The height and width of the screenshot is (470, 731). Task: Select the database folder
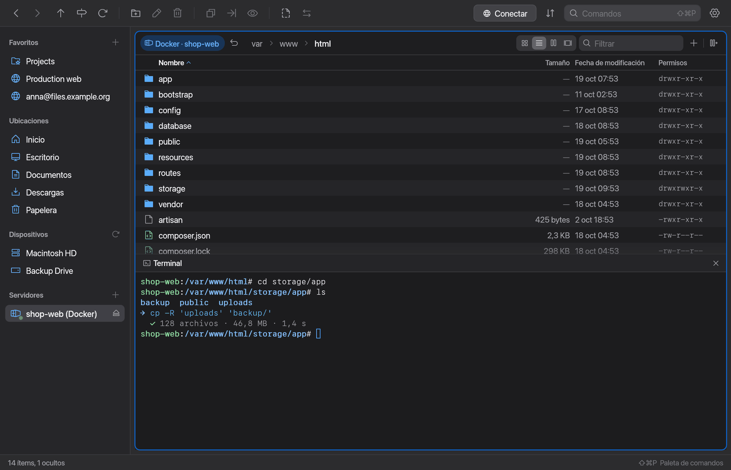click(430, 126)
